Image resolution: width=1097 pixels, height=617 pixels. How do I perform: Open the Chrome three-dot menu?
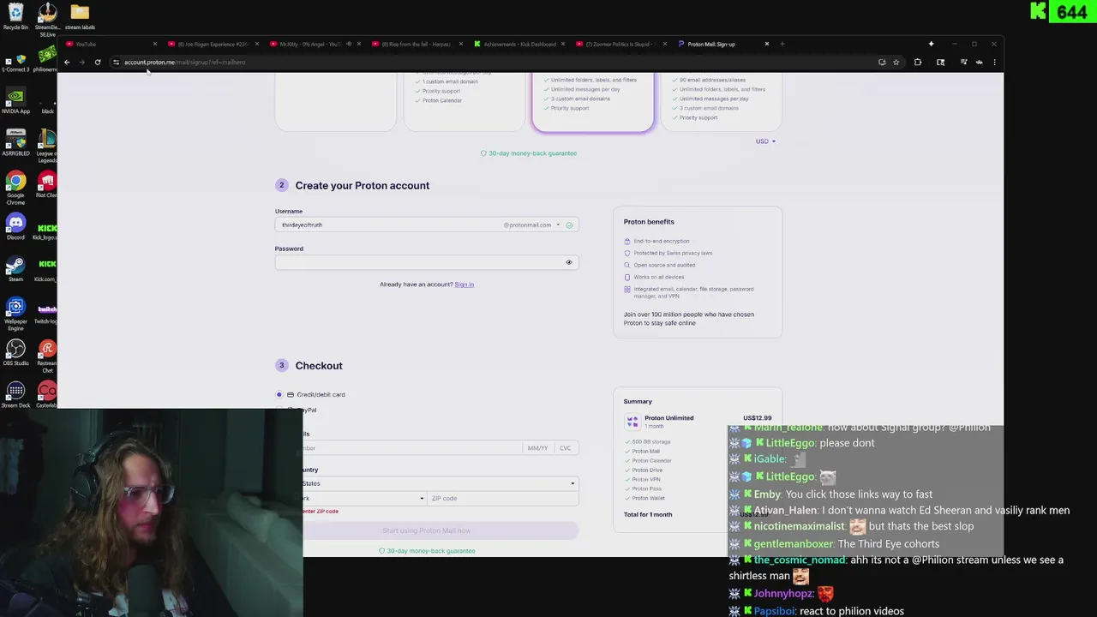click(994, 62)
